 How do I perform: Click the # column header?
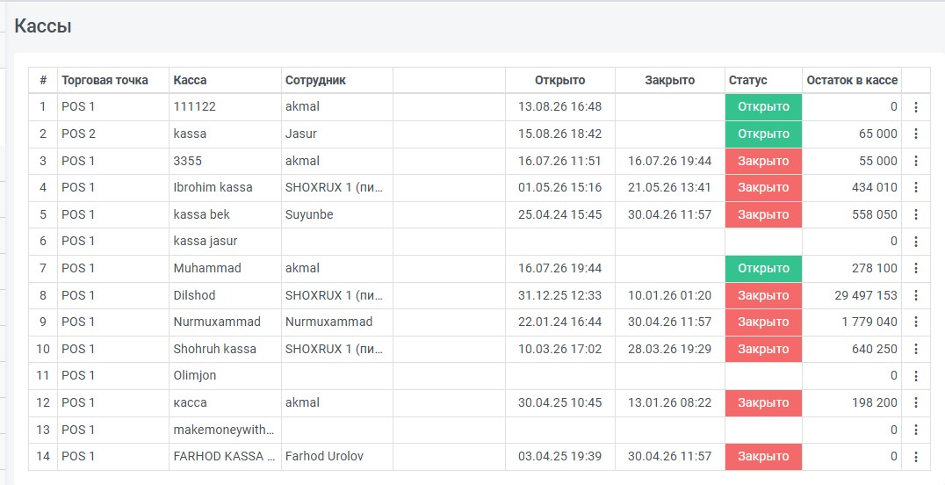click(x=43, y=80)
